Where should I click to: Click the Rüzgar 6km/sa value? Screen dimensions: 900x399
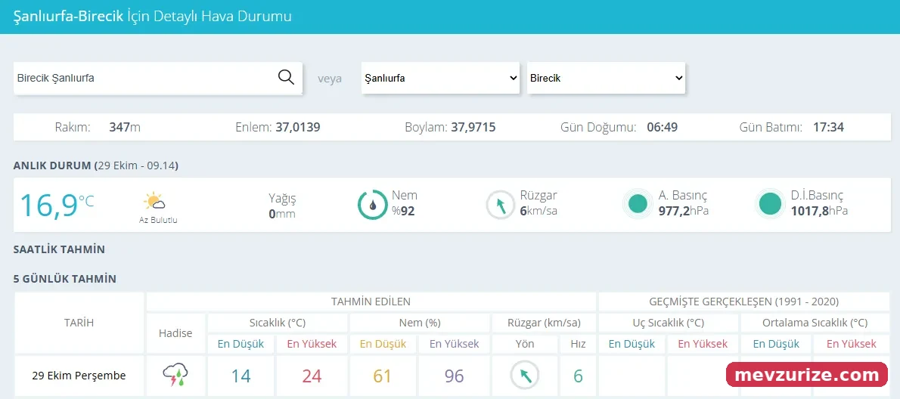(x=538, y=211)
